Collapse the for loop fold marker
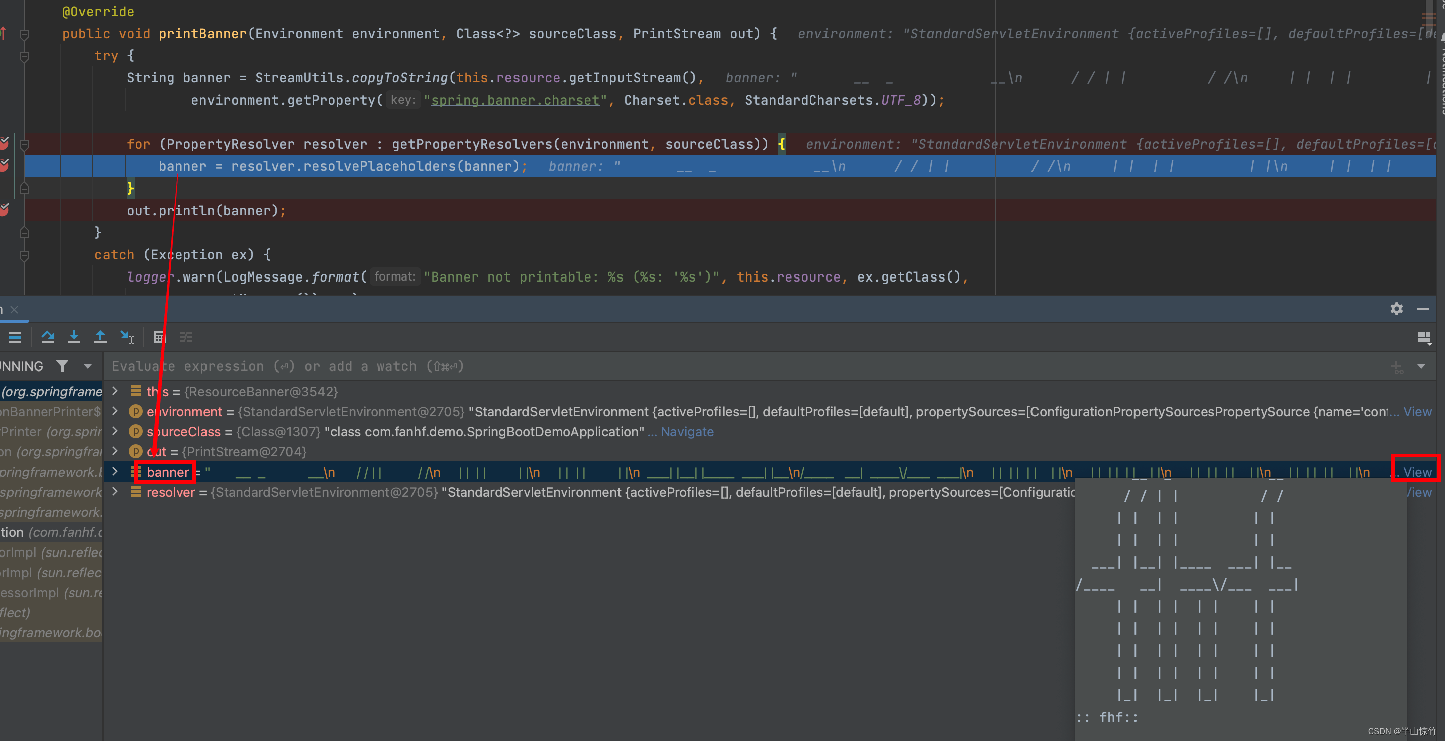Image resolution: width=1445 pixels, height=741 pixels. (24, 145)
